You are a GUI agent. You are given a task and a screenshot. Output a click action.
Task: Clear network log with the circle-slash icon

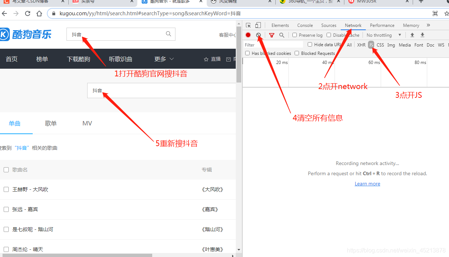[258, 35]
